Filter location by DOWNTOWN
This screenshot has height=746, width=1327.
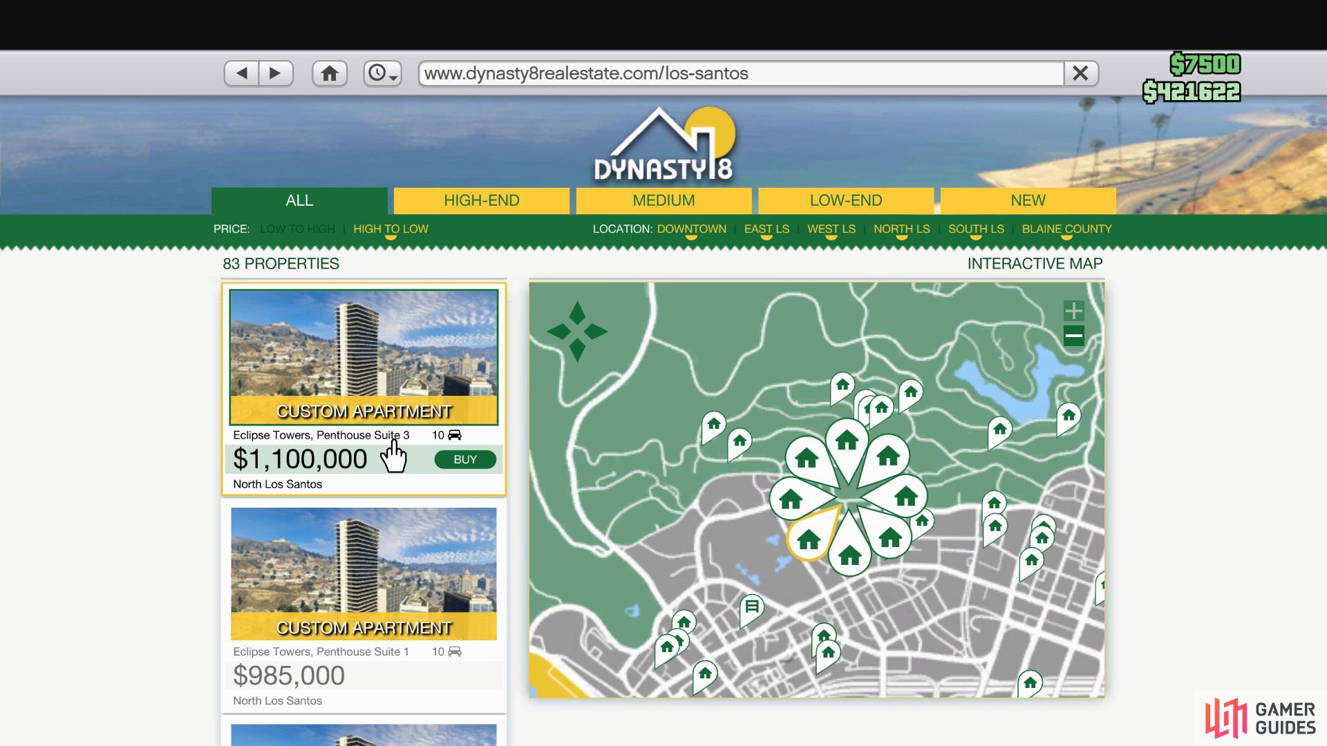[691, 229]
